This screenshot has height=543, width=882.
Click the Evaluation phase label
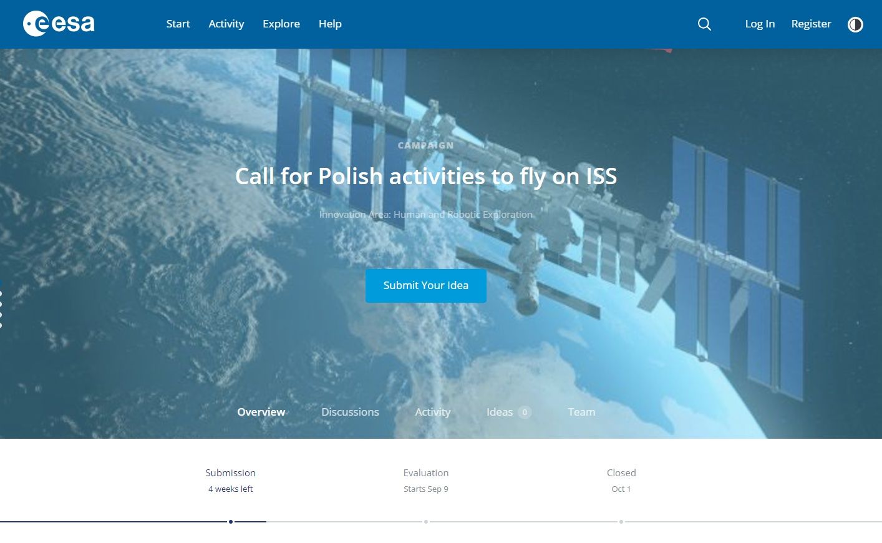tap(426, 473)
